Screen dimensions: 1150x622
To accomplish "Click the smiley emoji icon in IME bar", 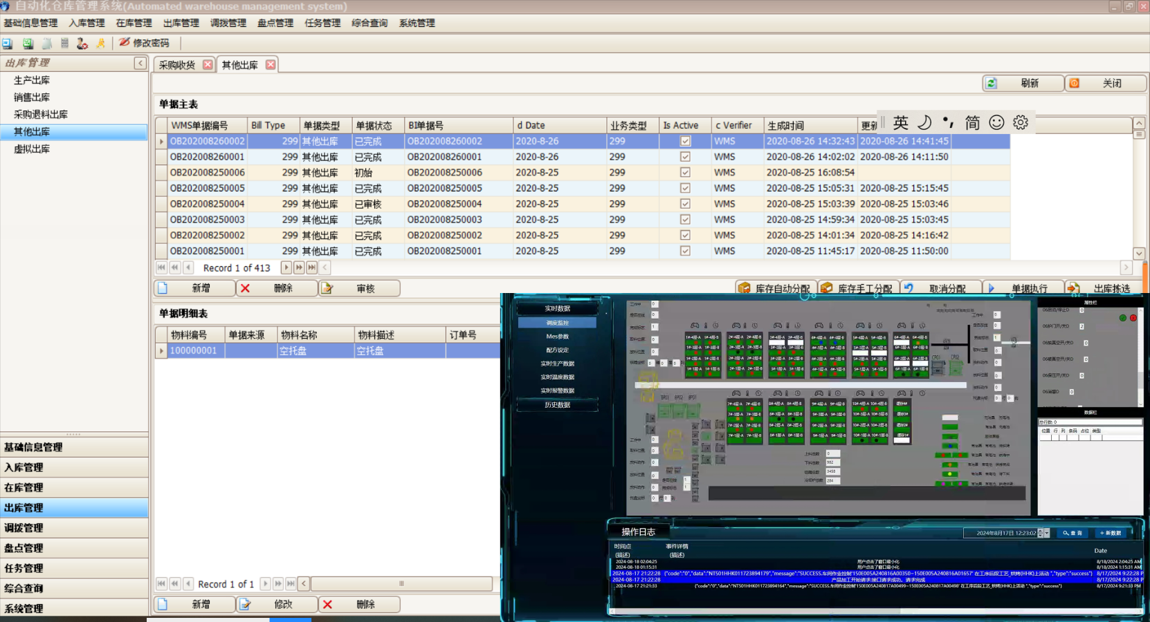I will coord(996,122).
